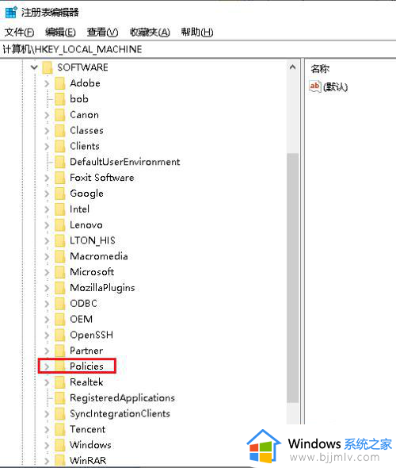Expand the Classes key
396x468 pixels.
coord(47,130)
